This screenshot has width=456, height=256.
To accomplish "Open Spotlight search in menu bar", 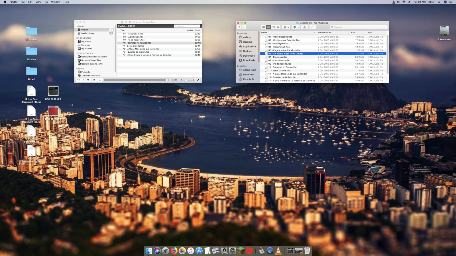I will (x=439, y=2).
